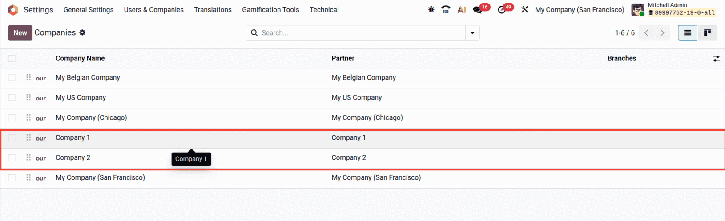Expand the search options dropdown arrow
725x221 pixels.
tap(472, 33)
